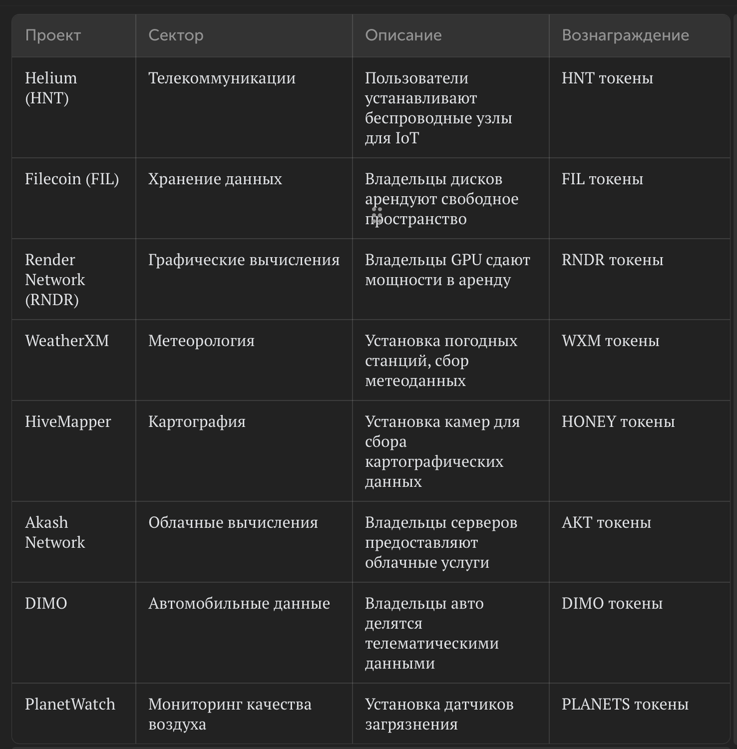Click the six-dot drag handle icon
The image size is (737, 749).
click(377, 215)
